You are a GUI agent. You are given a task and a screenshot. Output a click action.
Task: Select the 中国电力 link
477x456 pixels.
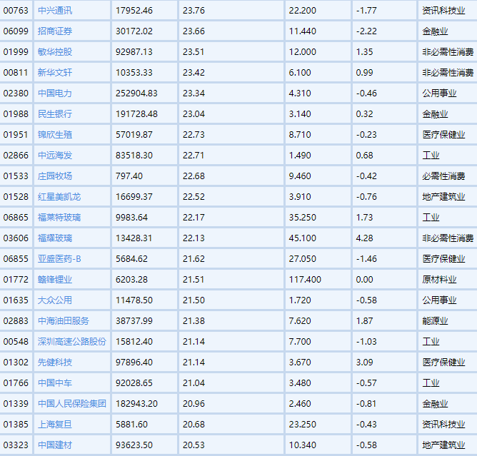point(55,93)
